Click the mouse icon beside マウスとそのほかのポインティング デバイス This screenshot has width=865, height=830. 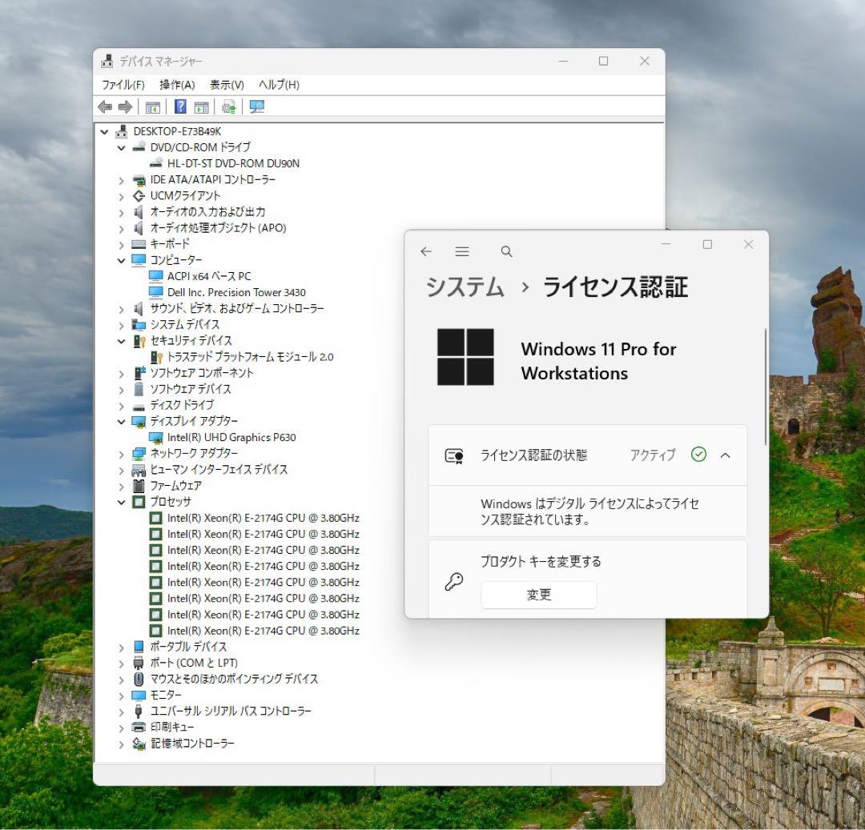coord(139,679)
